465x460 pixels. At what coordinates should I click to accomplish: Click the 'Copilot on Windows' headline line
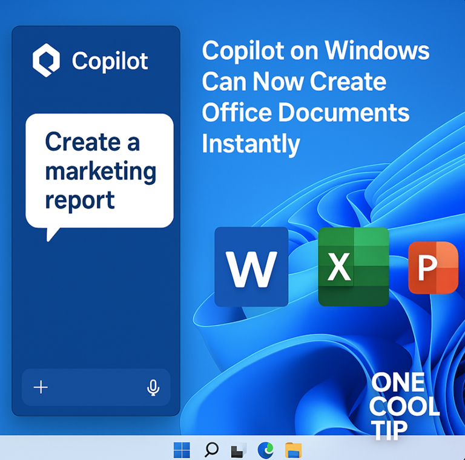click(x=315, y=51)
